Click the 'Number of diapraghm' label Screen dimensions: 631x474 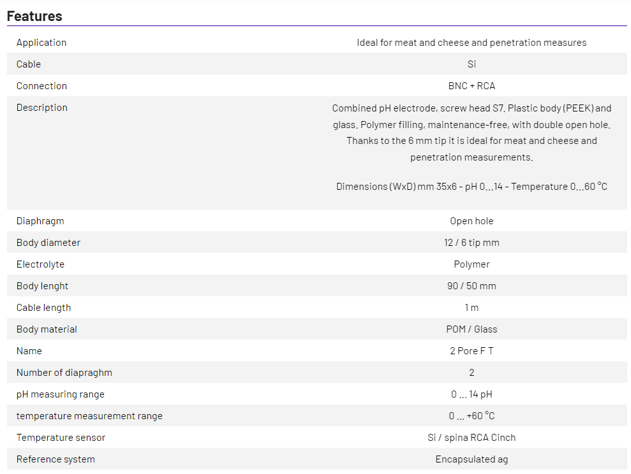pyautogui.click(x=64, y=373)
